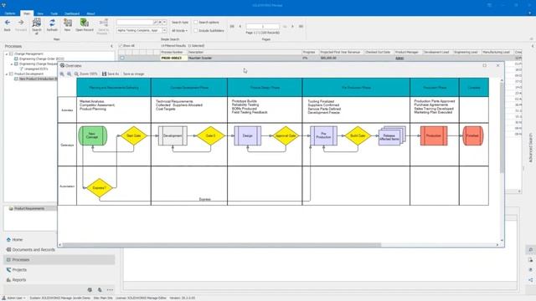Image resolution: width=536 pixels, height=301 pixels.
Task: Select the red Production stage box
Action: coord(434,135)
